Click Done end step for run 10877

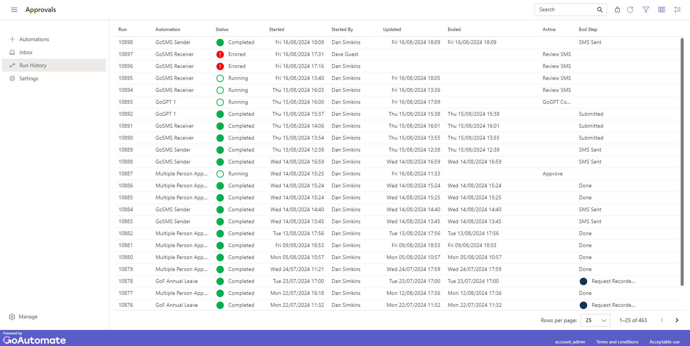point(585,293)
